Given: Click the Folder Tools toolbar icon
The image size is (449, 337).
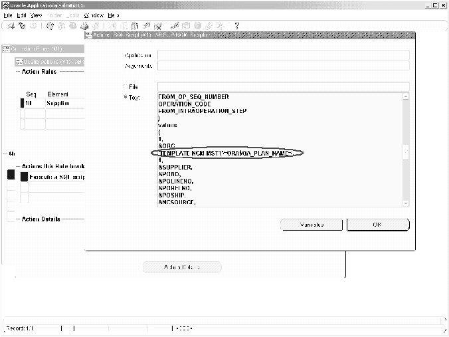Looking at the screenshot, I should (221, 26).
